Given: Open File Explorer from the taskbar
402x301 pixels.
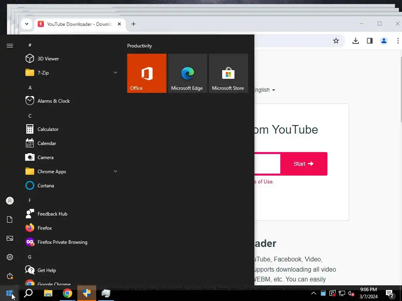Looking at the screenshot, I should pyautogui.click(x=48, y=293).
